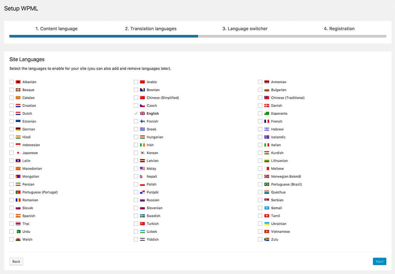395x274 pixels.
Task: Click the Turkish flag icon
Action: pyautogui.click(x=142, y=224)
